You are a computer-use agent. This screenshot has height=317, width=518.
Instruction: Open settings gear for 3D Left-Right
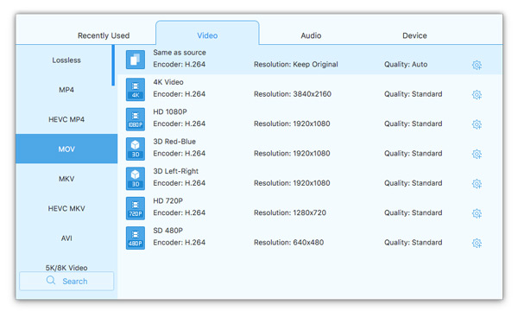(x=477, y=183)
